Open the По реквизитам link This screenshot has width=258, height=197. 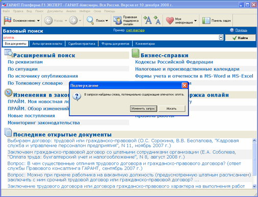click(25, 62)
